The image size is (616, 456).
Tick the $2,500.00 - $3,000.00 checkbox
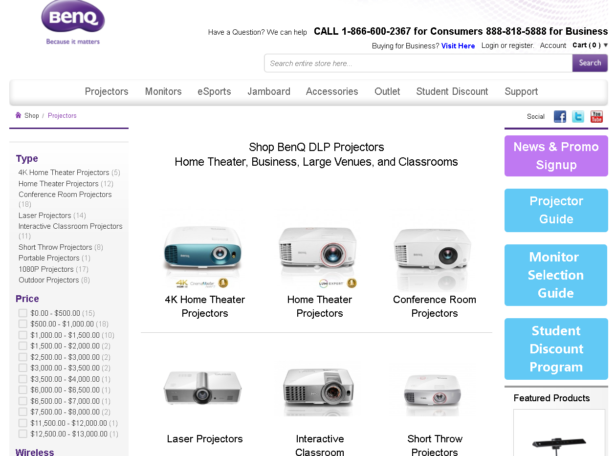pos(23,357)
